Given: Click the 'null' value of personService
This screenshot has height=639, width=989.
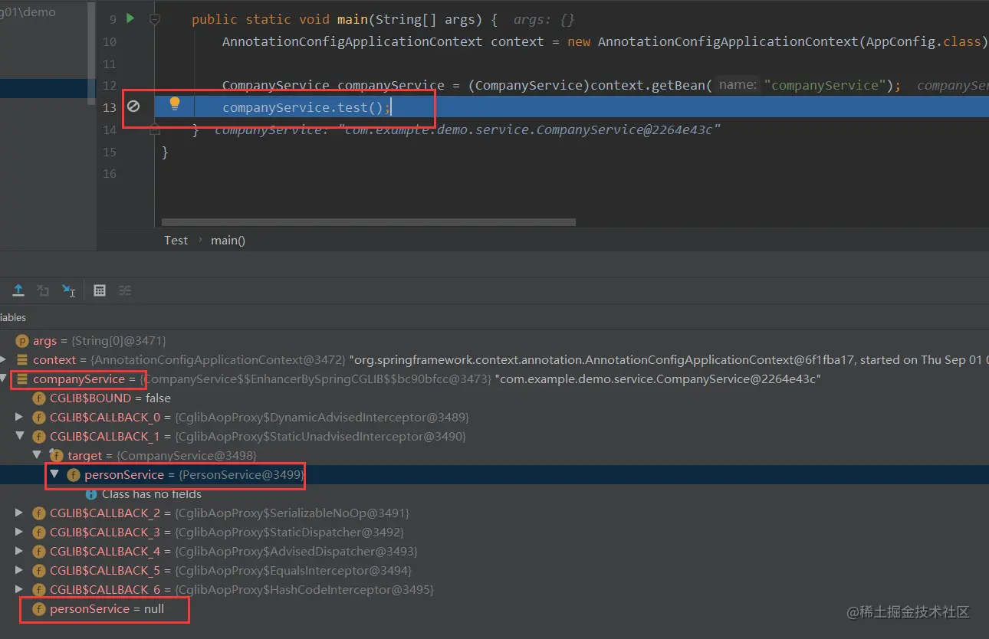Looking at the screenshot, I should 154,609.
